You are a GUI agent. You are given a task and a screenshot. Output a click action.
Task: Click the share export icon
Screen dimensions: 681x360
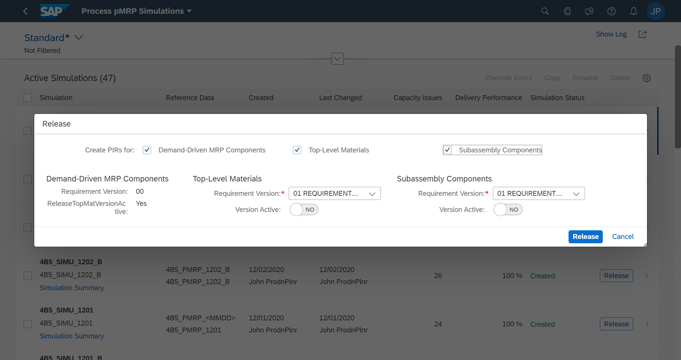pos(642,34)
